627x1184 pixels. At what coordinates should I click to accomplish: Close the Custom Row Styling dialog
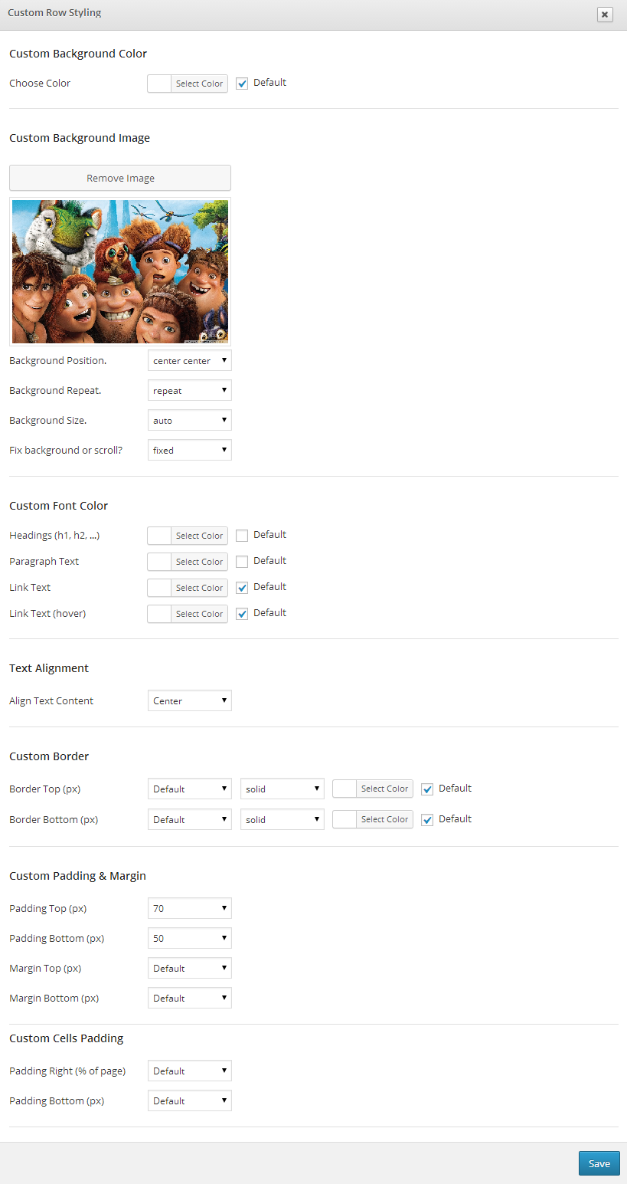coord(605,15)
